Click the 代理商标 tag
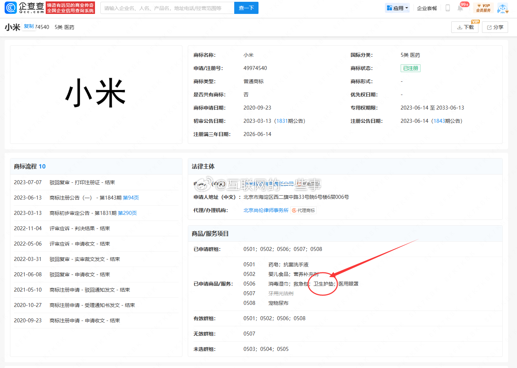This screenshot has width=517, height=368. point(303,211)
